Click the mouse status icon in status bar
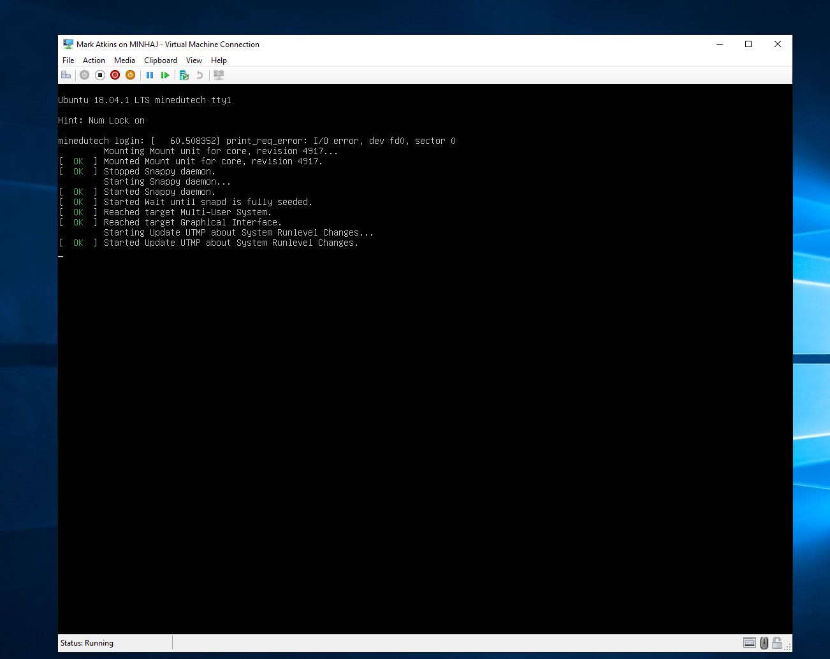Screen dimensions: 830x659 (x=764, y=643)
